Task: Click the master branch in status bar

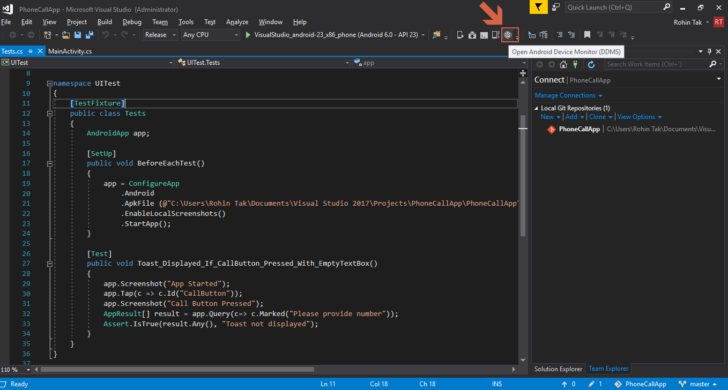Action: tap(699, 384)
